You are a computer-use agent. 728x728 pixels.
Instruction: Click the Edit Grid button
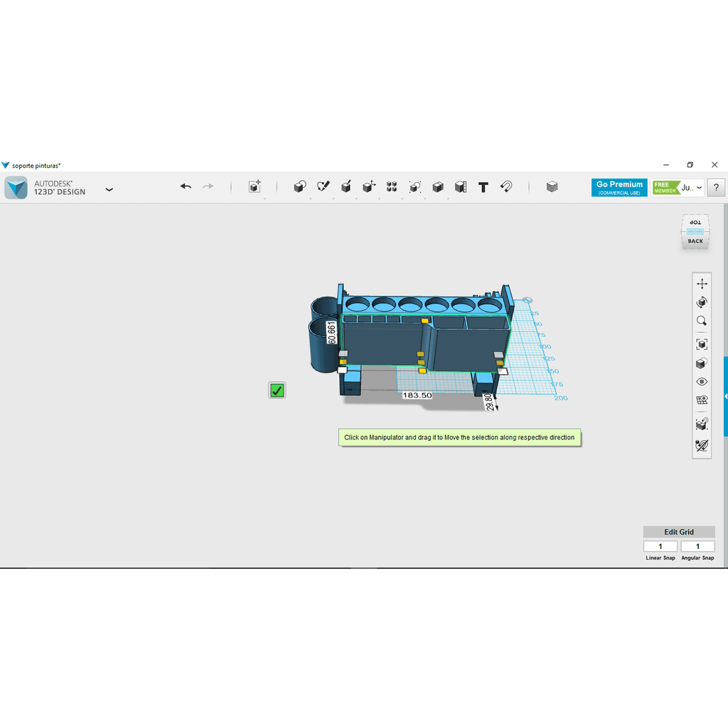tap(679, 532)
